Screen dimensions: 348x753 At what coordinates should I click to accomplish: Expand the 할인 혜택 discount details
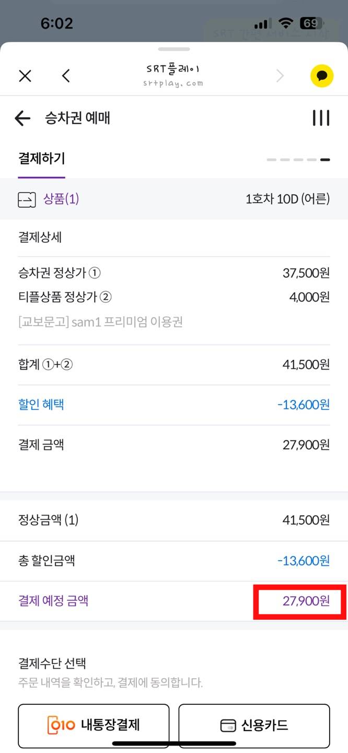click(41, 404)
